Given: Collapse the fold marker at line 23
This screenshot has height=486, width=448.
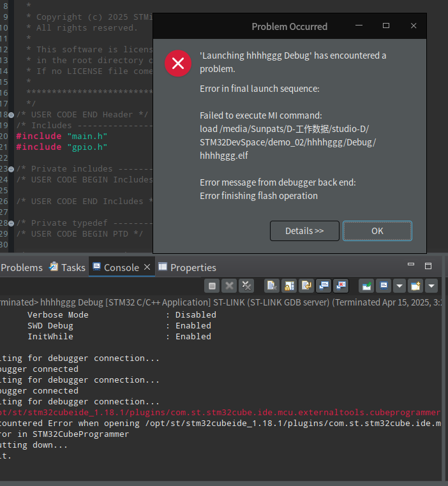Looking at the screenshot, I should click(11, 169).
